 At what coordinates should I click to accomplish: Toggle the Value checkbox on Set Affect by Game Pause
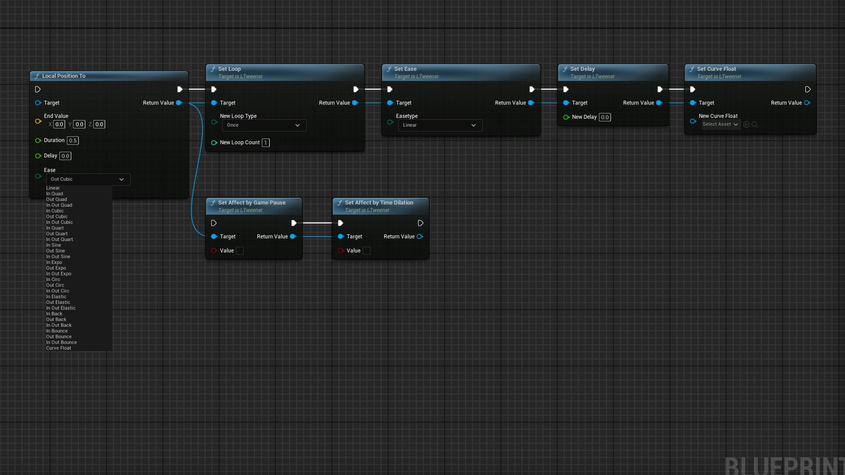point(240,251)
